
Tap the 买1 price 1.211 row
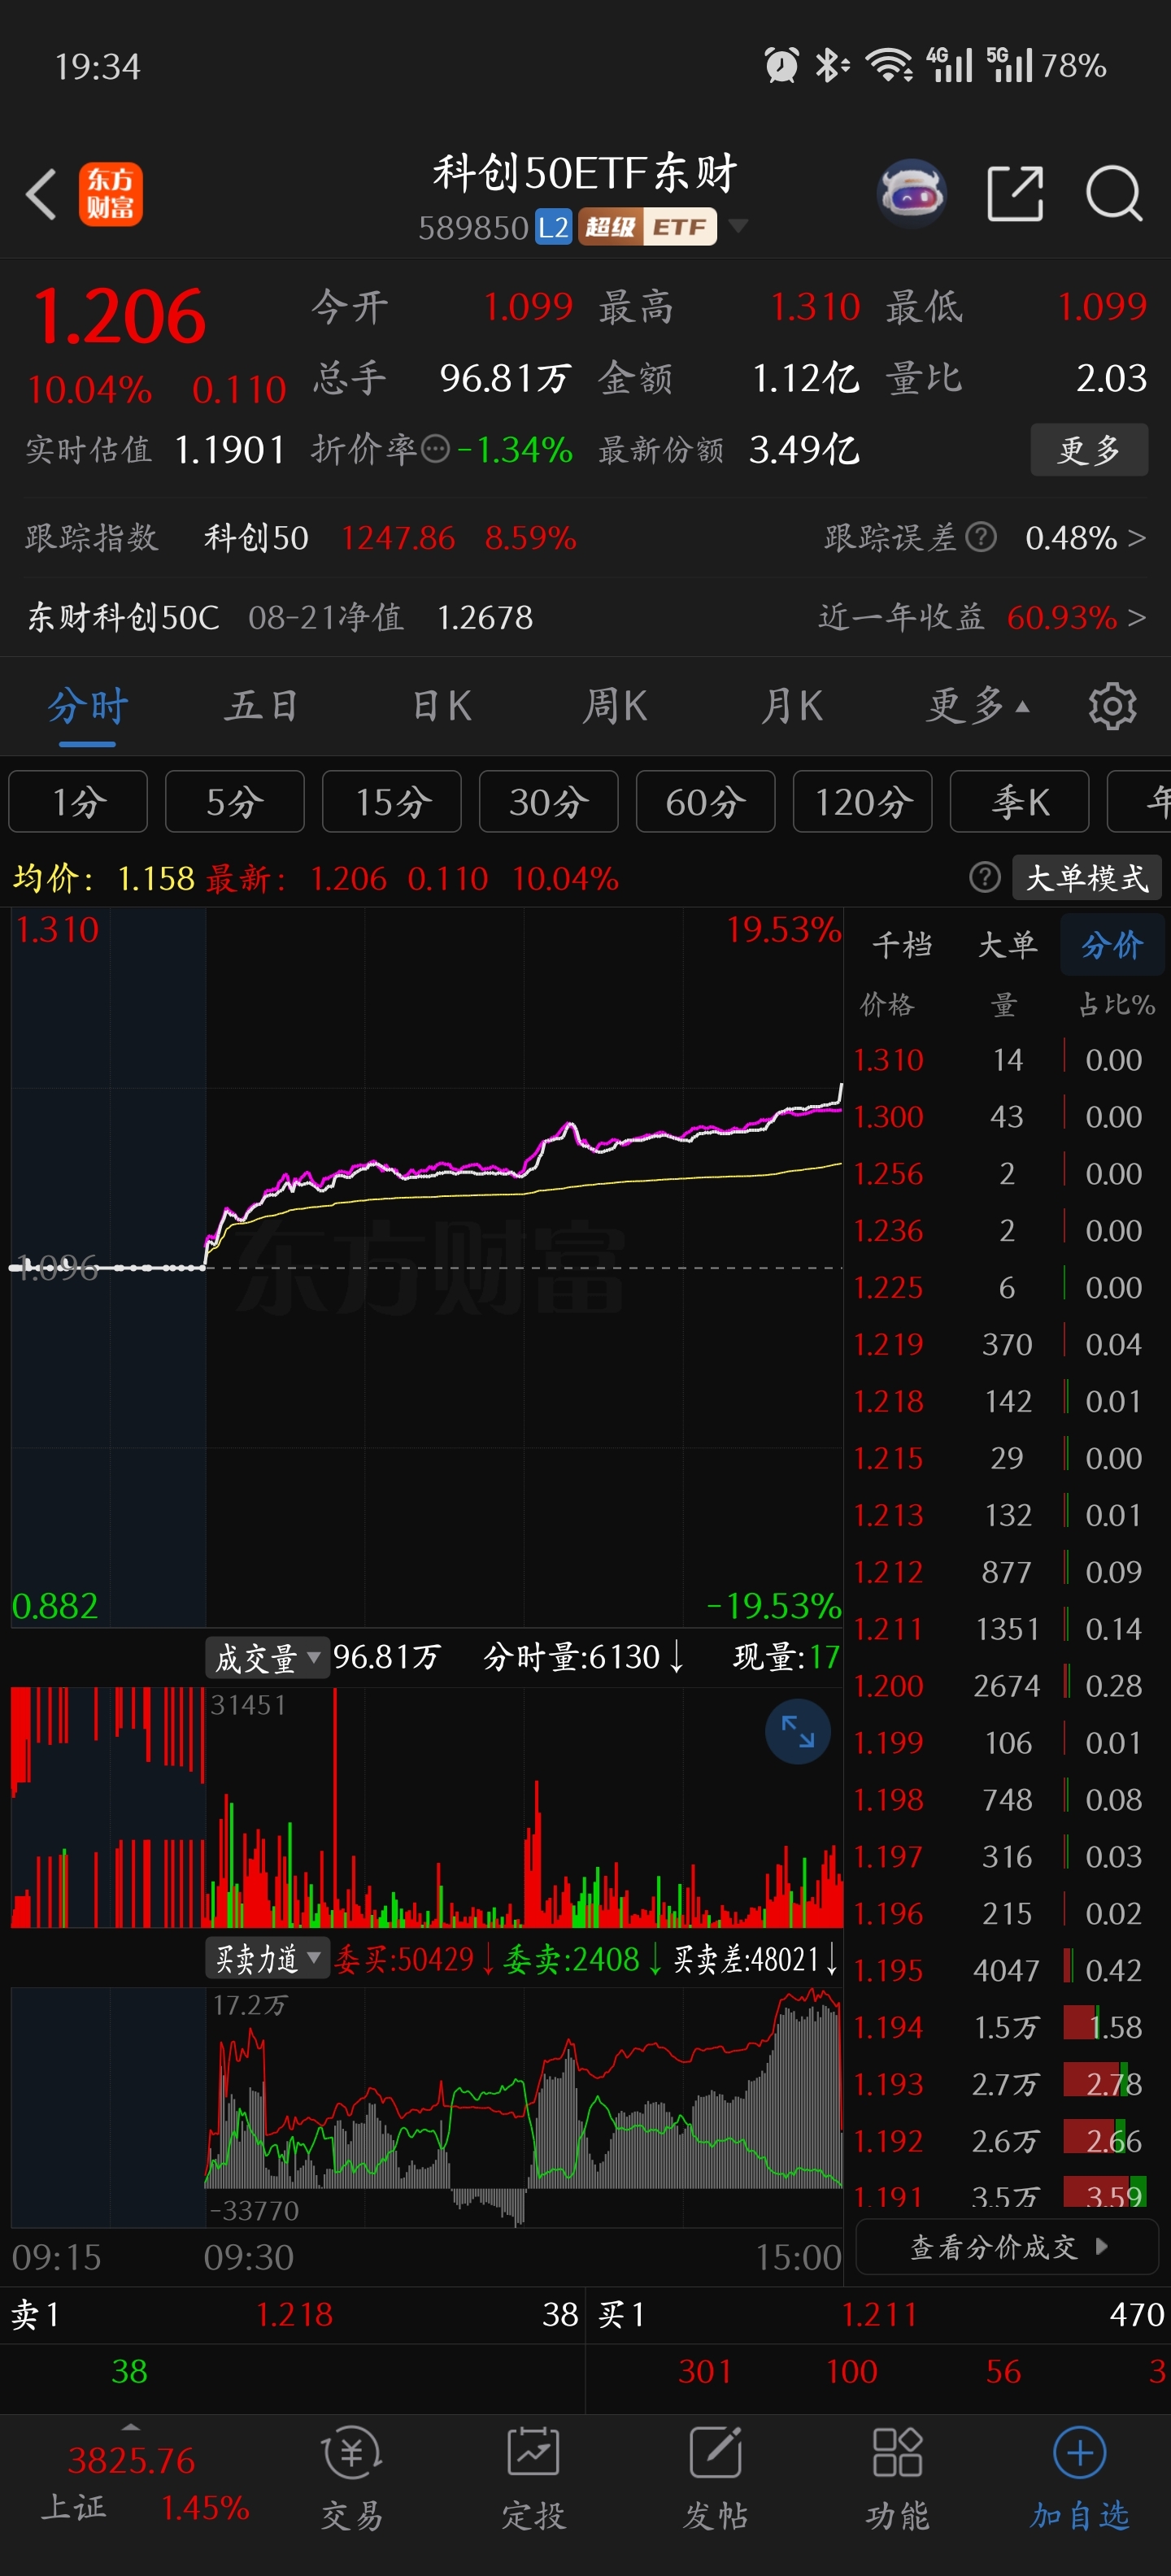878,2314
